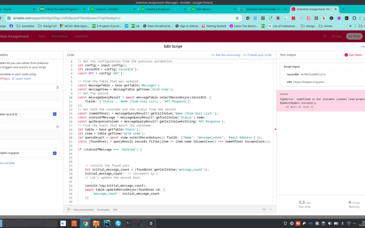Open the List of mathemat... bookmark

[282, 26]
